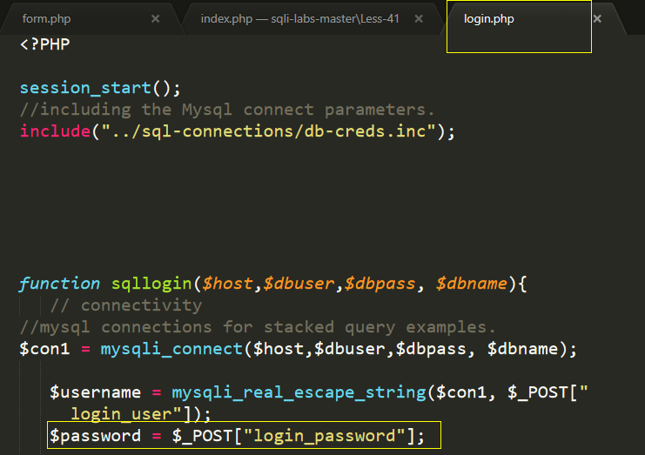Image resolution: width=645 pixels, height=455 pixels.
Task: Place the cursor on the session_start() line
Action: click(100, 88)
